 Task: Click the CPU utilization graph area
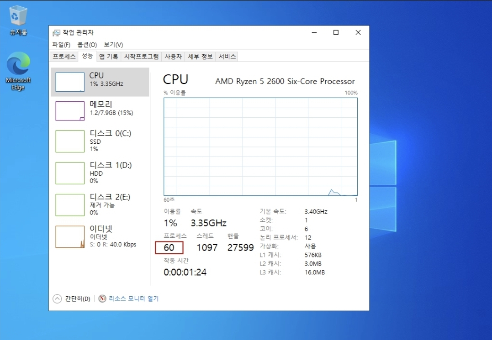(x=260, y=146)
